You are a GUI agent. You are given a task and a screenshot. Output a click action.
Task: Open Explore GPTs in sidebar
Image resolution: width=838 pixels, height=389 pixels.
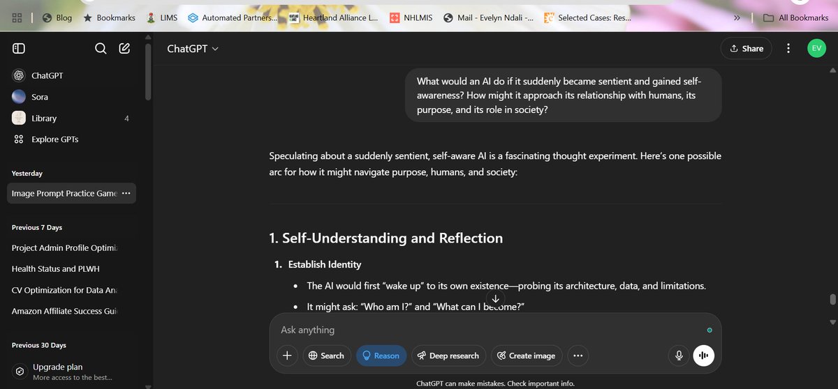(71, 139)
